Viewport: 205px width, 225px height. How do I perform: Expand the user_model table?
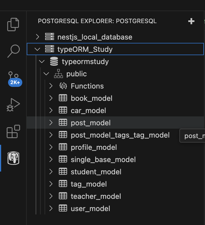point(51,209)
